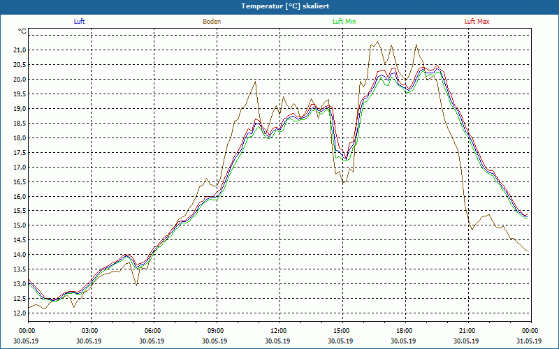The width and height of the screenshot is (559, 349).
Task: Click the '18:00' time axis label
Action: tap(406, 331)
